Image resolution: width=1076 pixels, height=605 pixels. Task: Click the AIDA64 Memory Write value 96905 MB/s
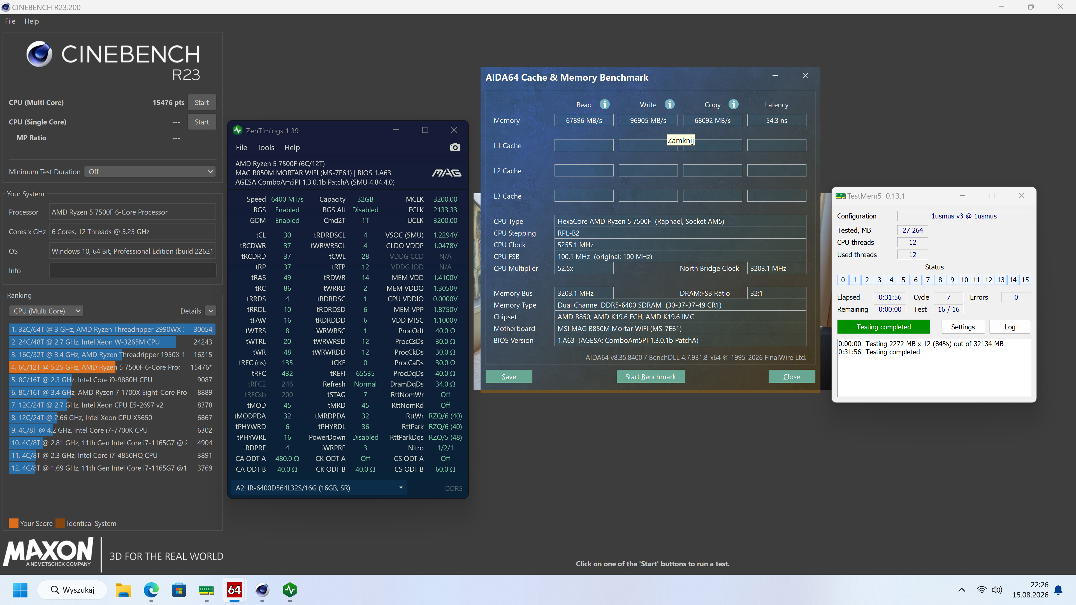648,120
